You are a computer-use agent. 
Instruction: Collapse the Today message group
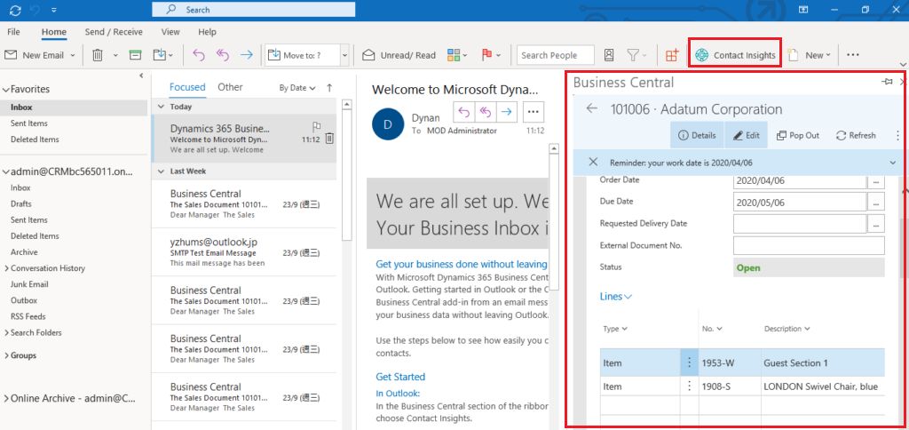[x=162, y=107]
